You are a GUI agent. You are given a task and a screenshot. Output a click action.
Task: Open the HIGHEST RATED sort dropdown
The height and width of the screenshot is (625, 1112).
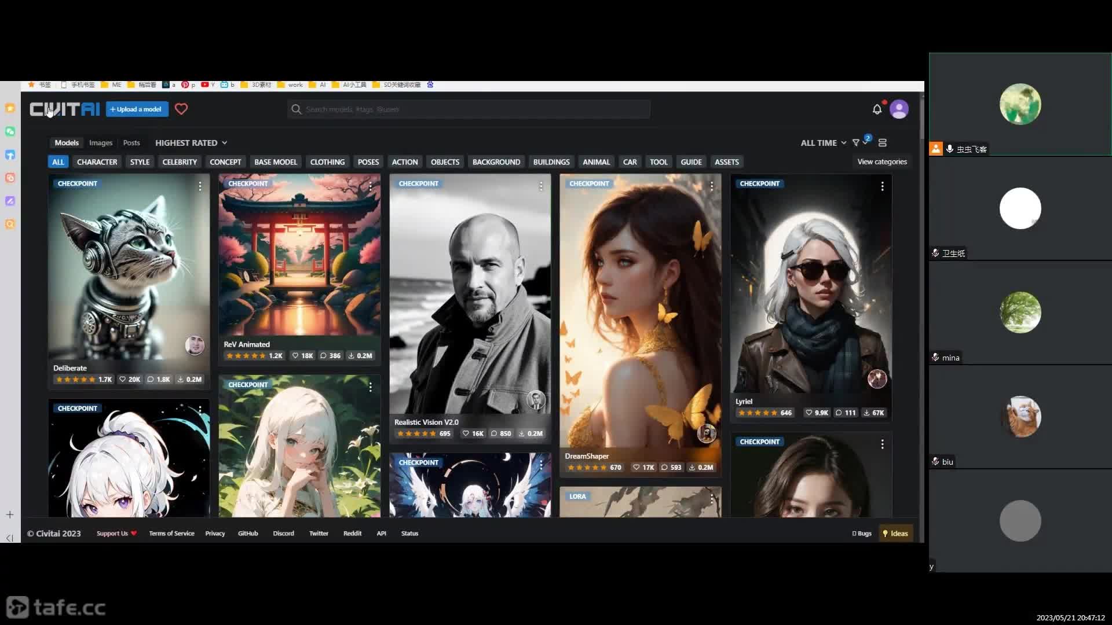coord(191,143)
